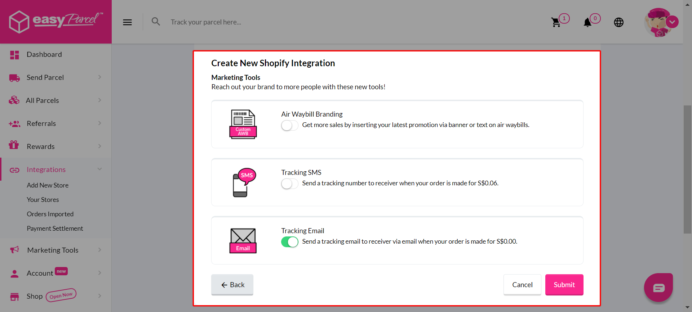The image size is (692, 312).
Task: Click the Email envelope icon
Action: pos(243,241)
